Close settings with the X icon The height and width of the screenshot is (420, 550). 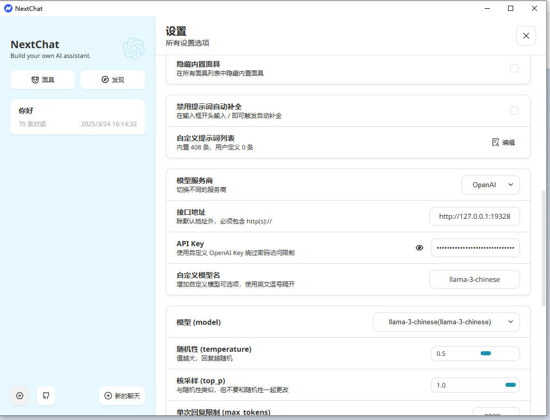pyautogui.click(x=526, y=36)
